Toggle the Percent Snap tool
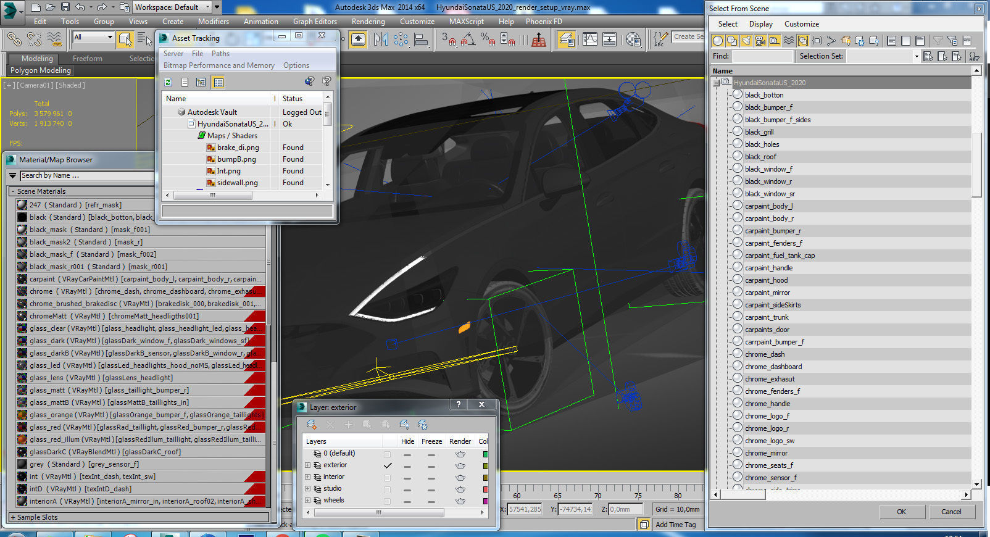This screenshot has height=537, width=990. point(488,40)
